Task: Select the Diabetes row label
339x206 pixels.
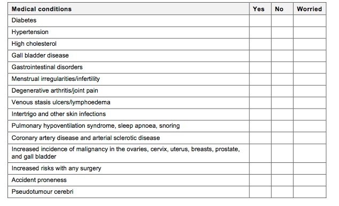Action: tap(24, 20)
